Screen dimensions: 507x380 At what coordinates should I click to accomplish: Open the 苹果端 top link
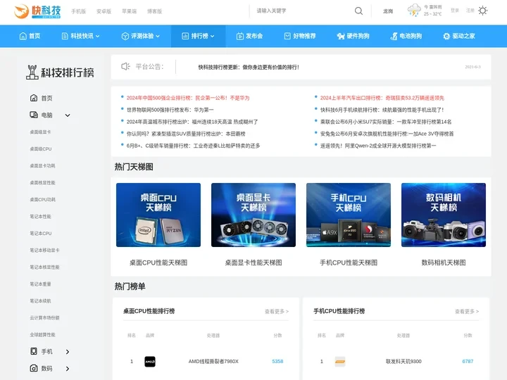click(x=129, y=11)
